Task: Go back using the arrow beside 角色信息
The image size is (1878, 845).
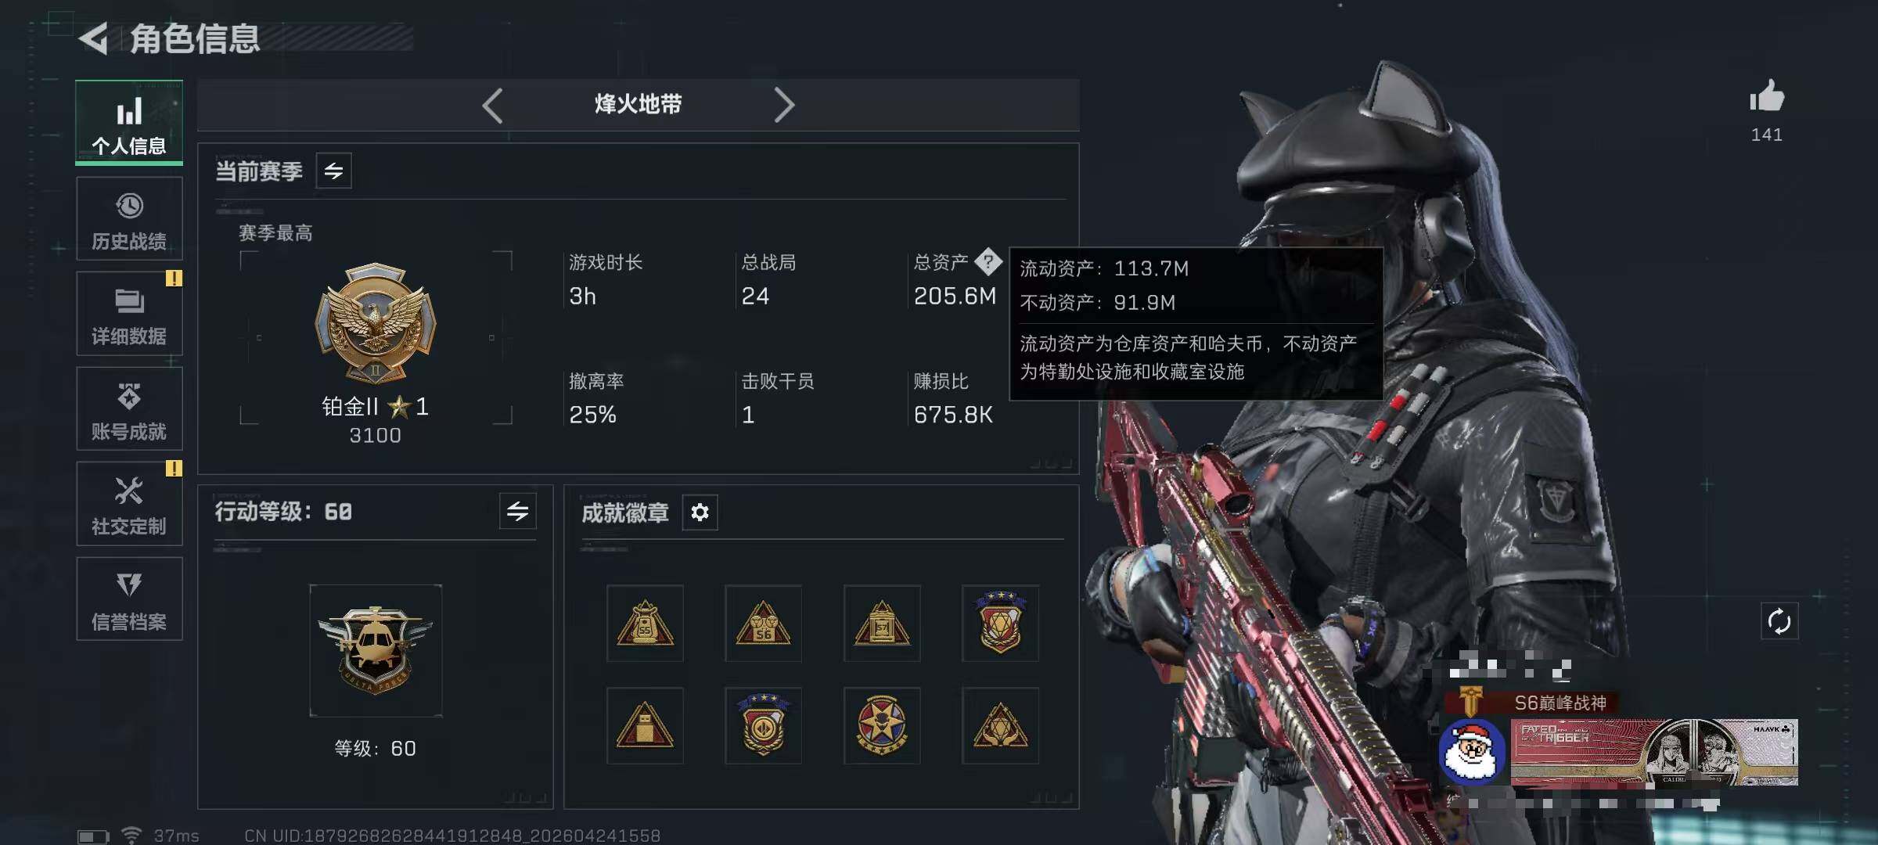Action: click(94, 39)
